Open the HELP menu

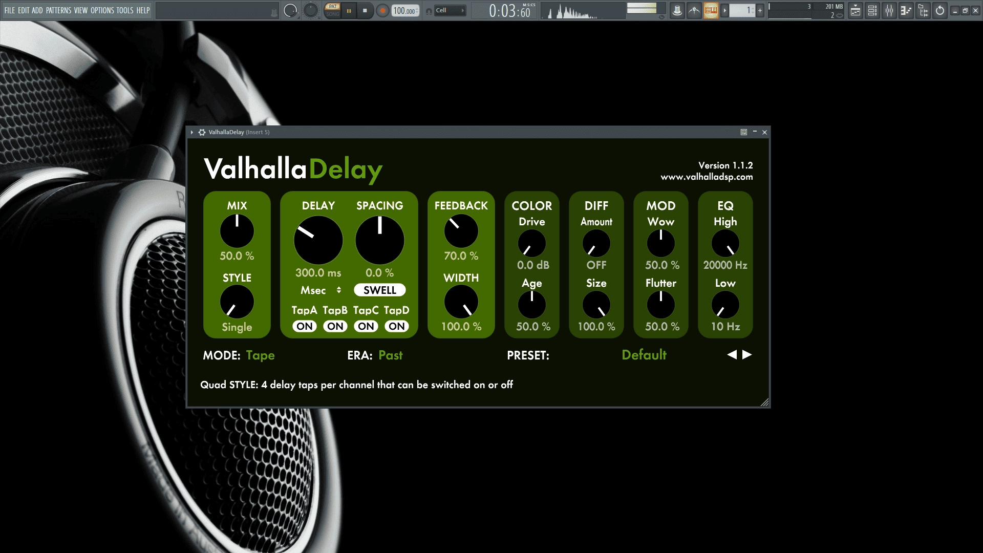click(x=143, y=10)
